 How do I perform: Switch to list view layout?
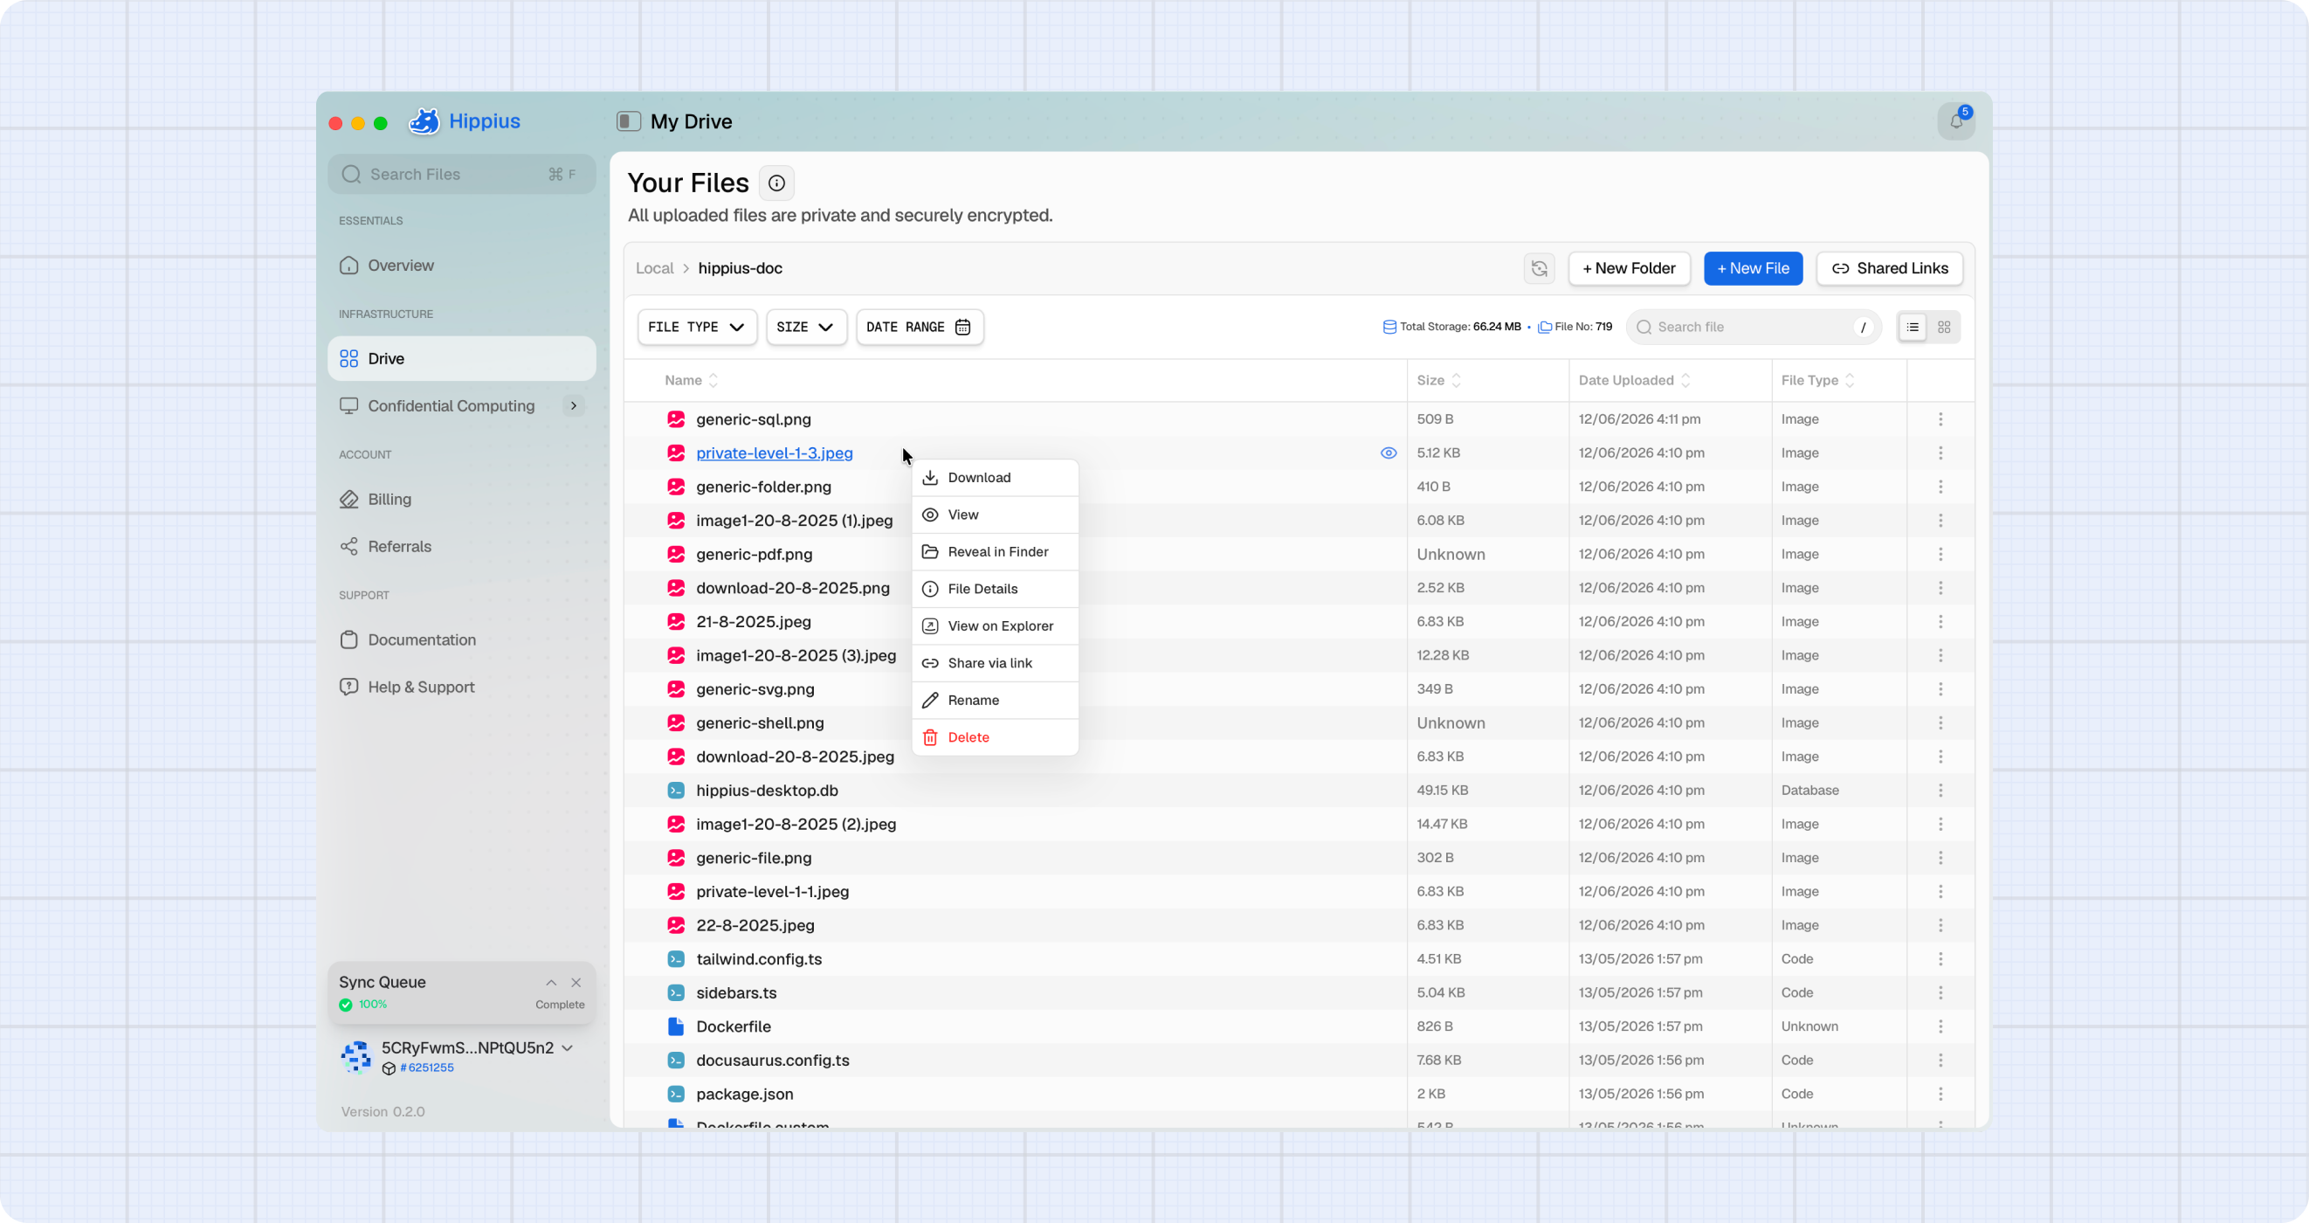[x=1912, y=327]
